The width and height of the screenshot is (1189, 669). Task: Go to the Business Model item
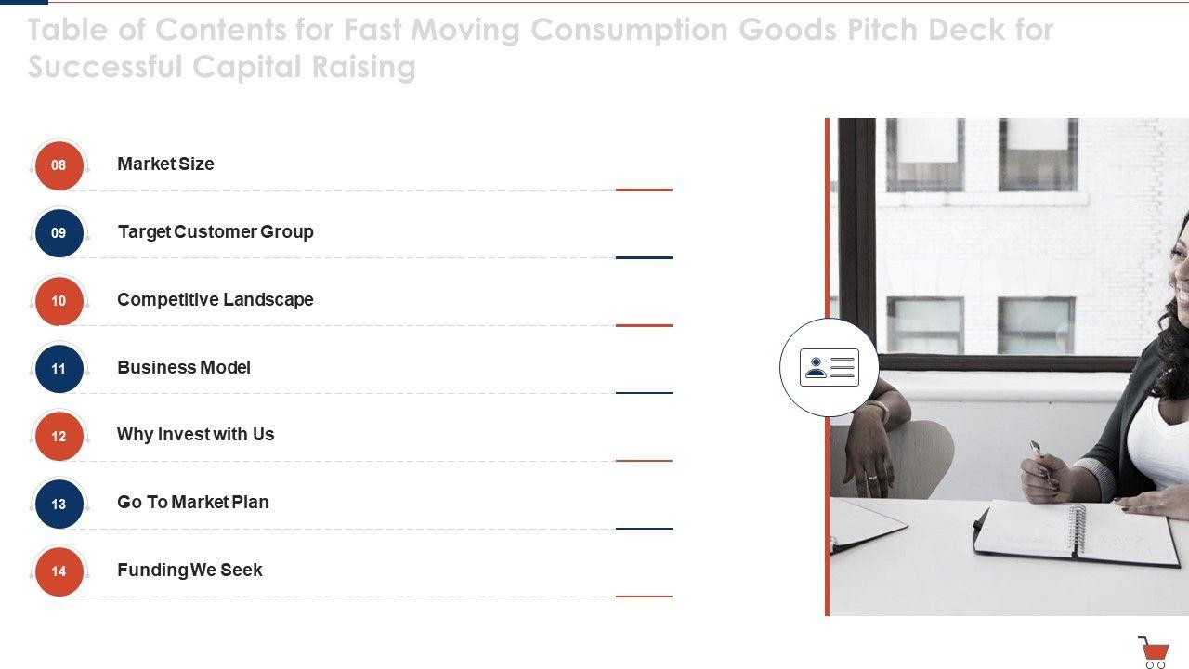[184, 368]
